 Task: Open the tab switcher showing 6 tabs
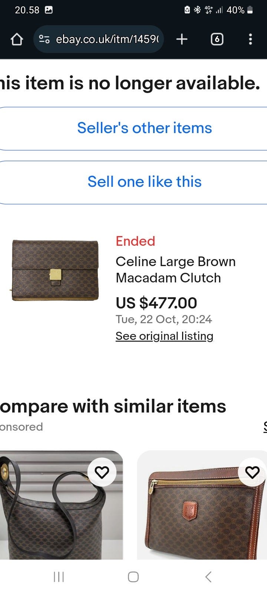[217, 39]
